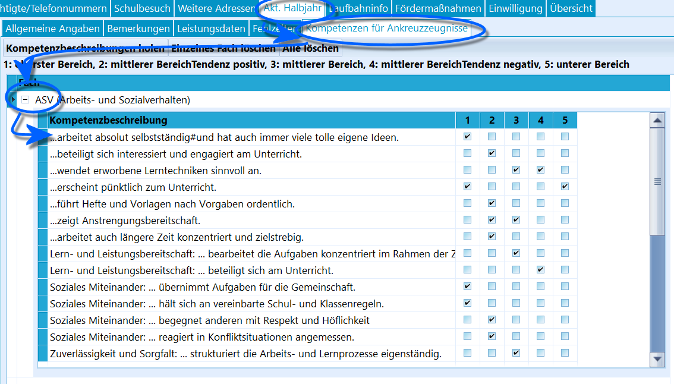Click Kompetenzbeschreibungen holen button

(x=85, y=48)
